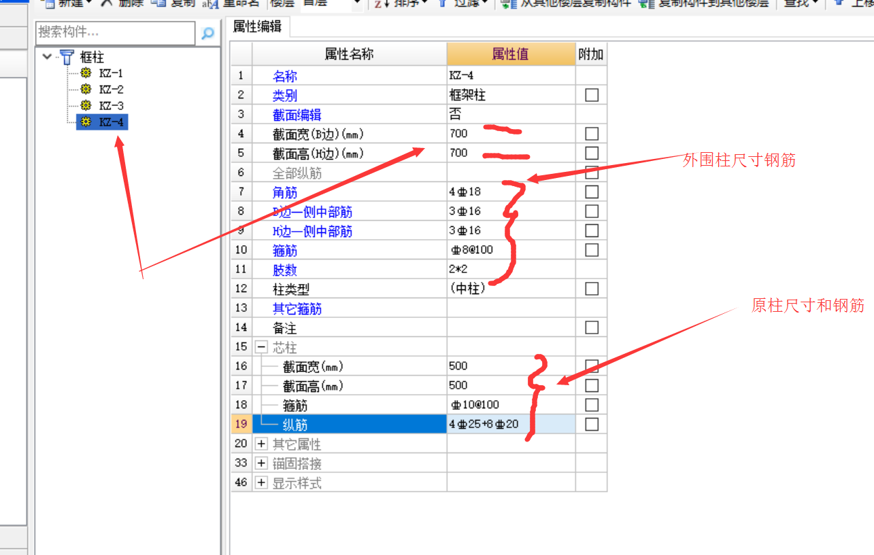Click the search magnifier icon
874x555 pixels.
click(207, 32)
